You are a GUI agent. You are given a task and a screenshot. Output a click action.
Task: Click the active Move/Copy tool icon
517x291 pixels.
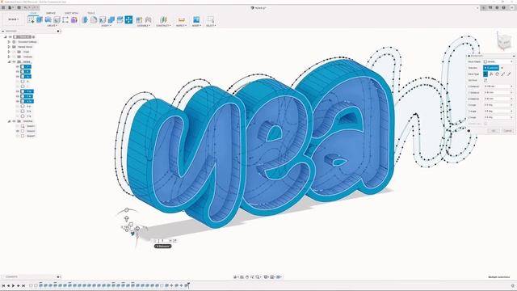(x=128, y=19)
